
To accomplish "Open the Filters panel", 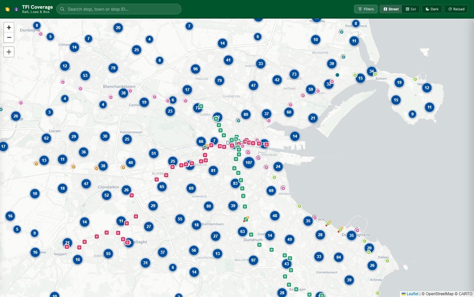I will [366, 9].
